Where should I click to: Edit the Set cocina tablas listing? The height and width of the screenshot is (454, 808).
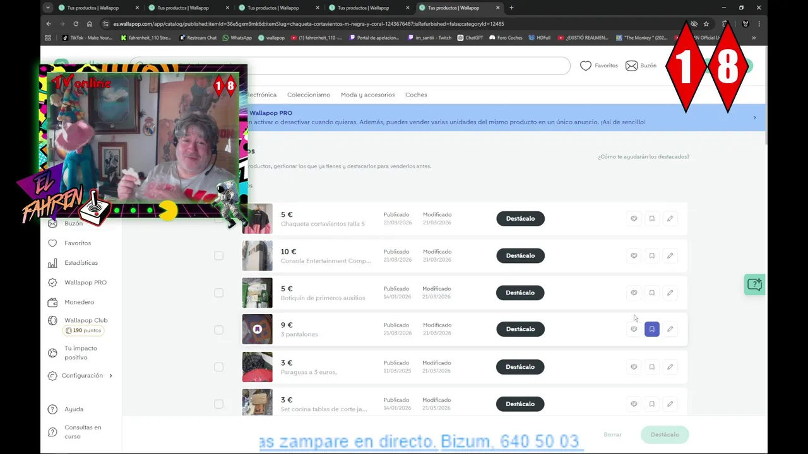click(670, 404)
